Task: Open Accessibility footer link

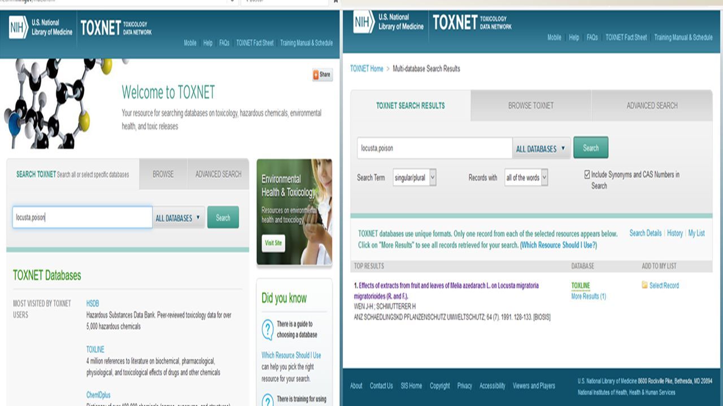Action: coord(492,386)
